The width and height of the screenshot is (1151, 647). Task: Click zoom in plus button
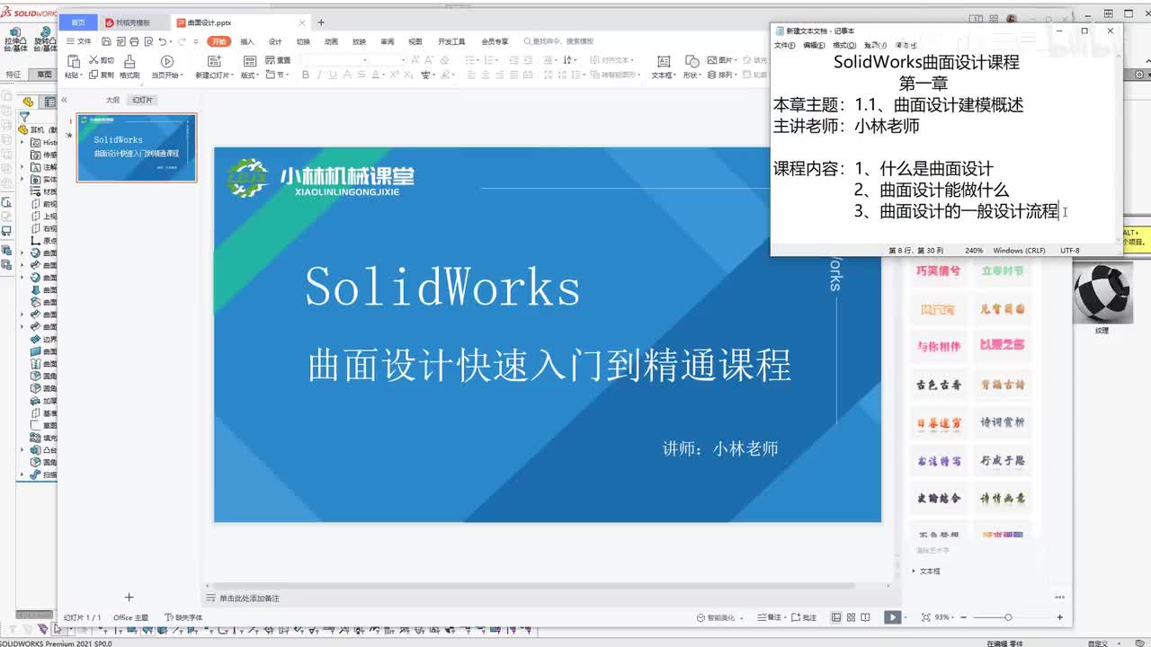[x=1060, y=617]
